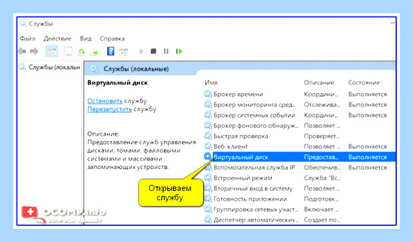Viewport: 413px width, 242px height.
Task: Click gear icon of Брокер фонового обнаруж
Action: tap(208, 126)
